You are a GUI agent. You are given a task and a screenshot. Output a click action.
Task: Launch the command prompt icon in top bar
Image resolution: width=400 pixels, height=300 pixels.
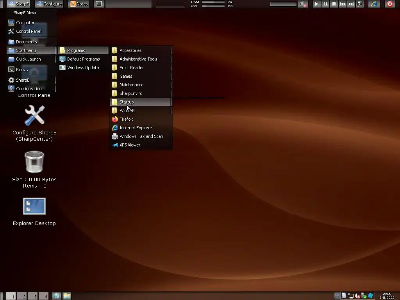click(x=99, y=4)
